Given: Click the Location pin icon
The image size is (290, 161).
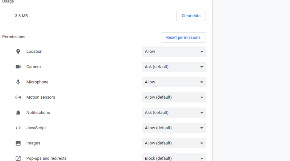Looking at the screenshot, I should tap(18, 52).
